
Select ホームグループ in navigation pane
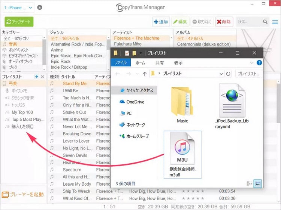[134, 136]
